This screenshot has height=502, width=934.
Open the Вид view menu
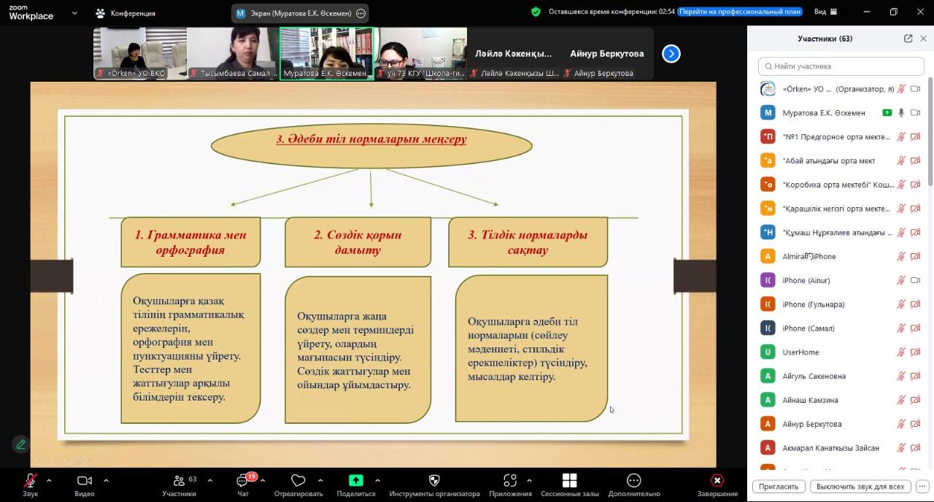pyautogui.click(x=825, y=12)
